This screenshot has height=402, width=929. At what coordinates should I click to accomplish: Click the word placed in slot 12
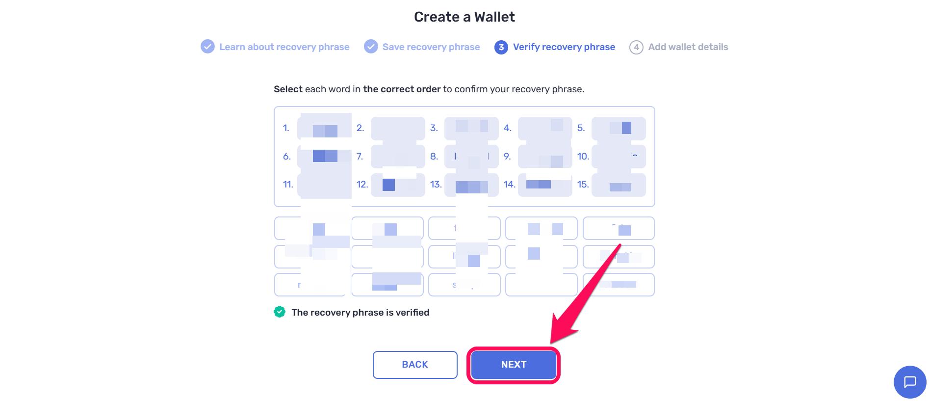point(398,186)
